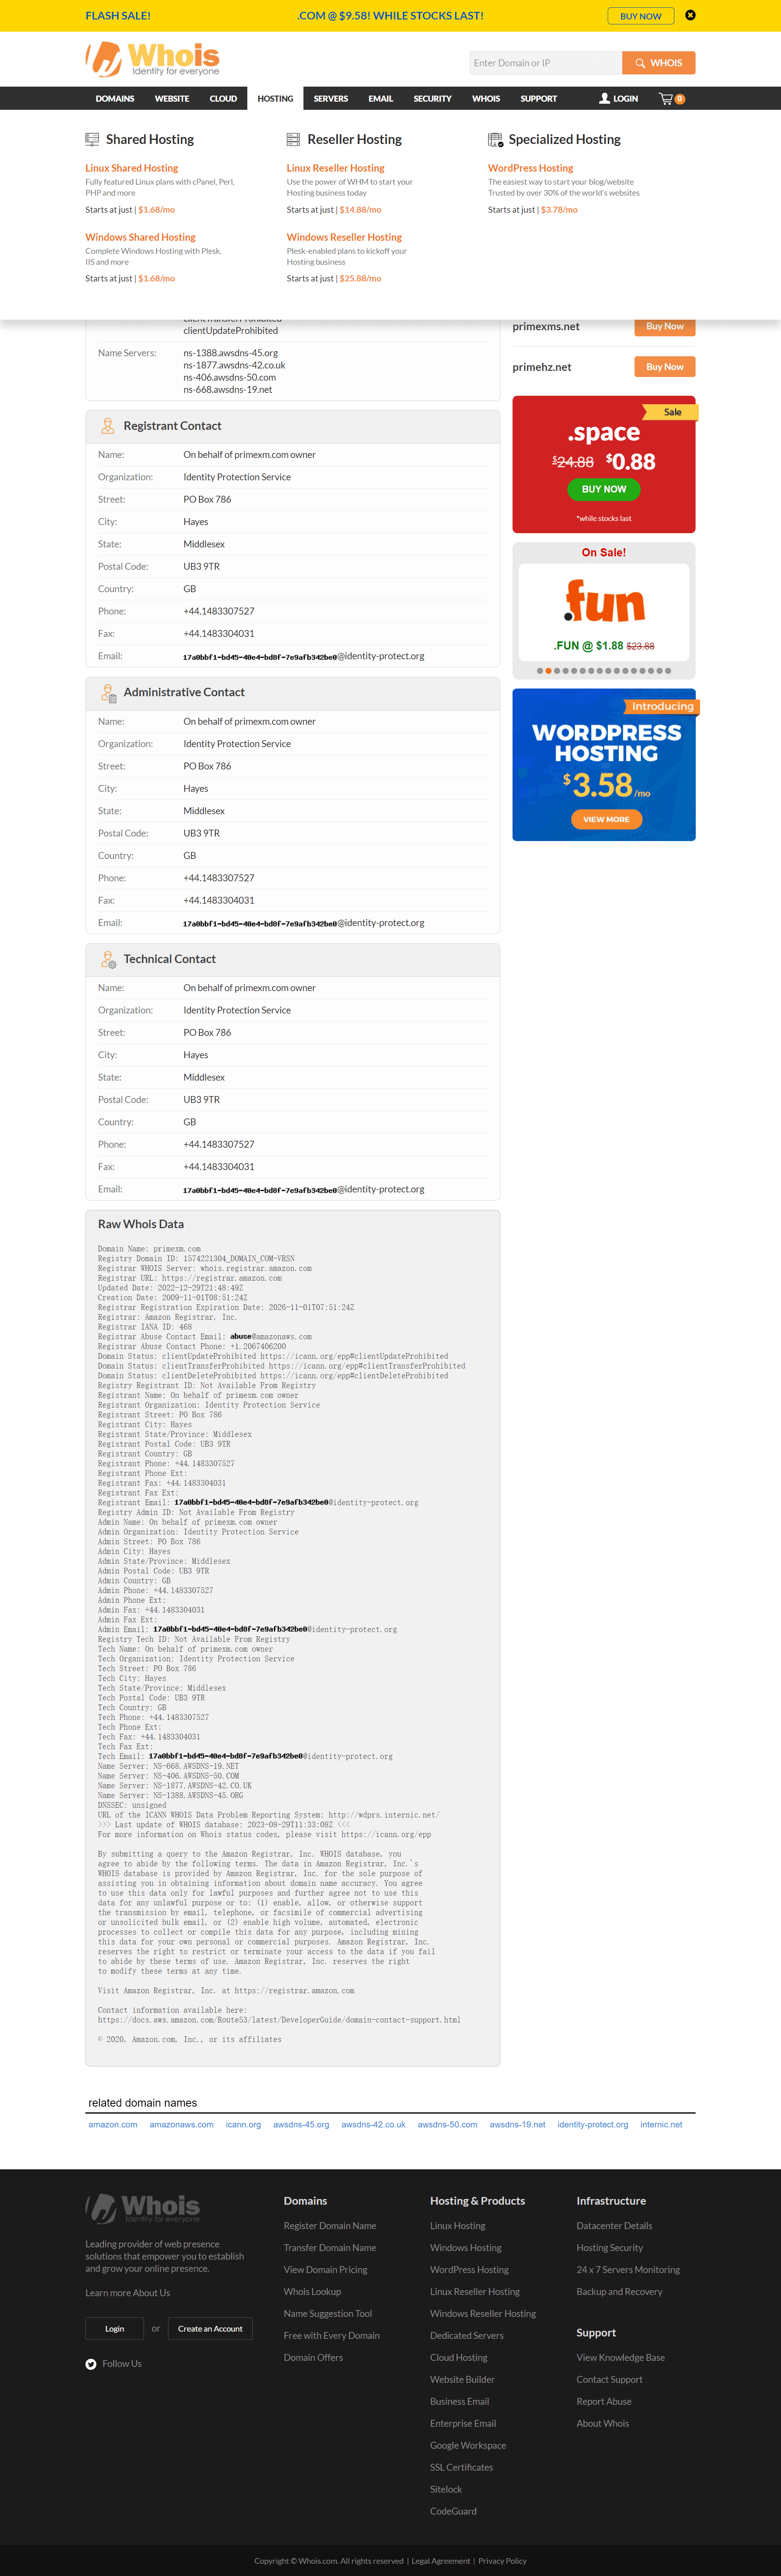This screenshot has width=781, height=2576.
Task: Open View Knowledge Base footer link
Action: (x=620, y=2358)
